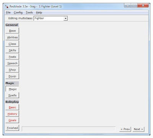Maximize the Redblade window
153x138 pixels.
134,5
